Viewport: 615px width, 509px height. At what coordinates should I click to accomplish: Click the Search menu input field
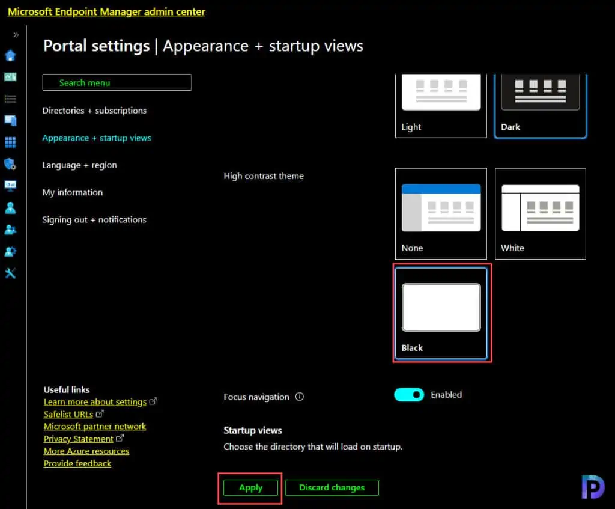click(x=117, y=82)
